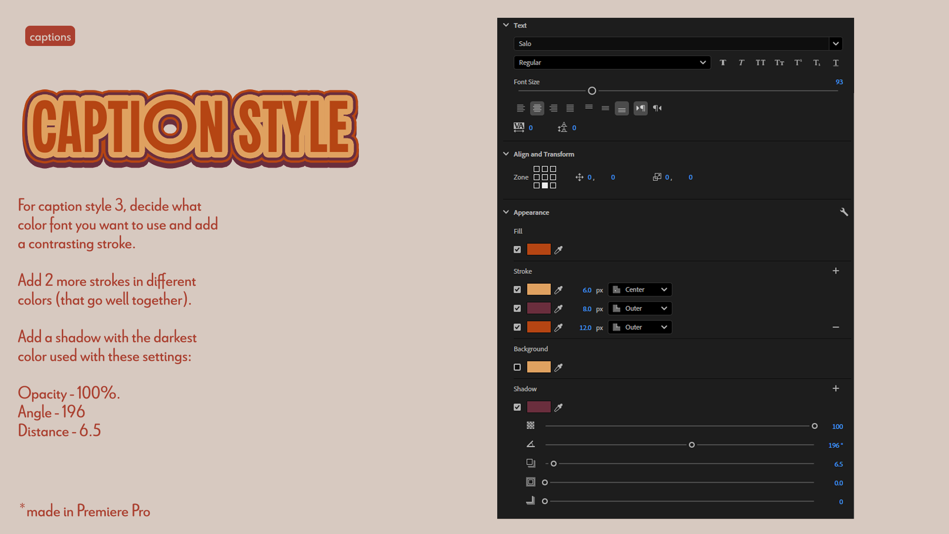
Task: Add another shadow with plus button
Action: (836, 389)
